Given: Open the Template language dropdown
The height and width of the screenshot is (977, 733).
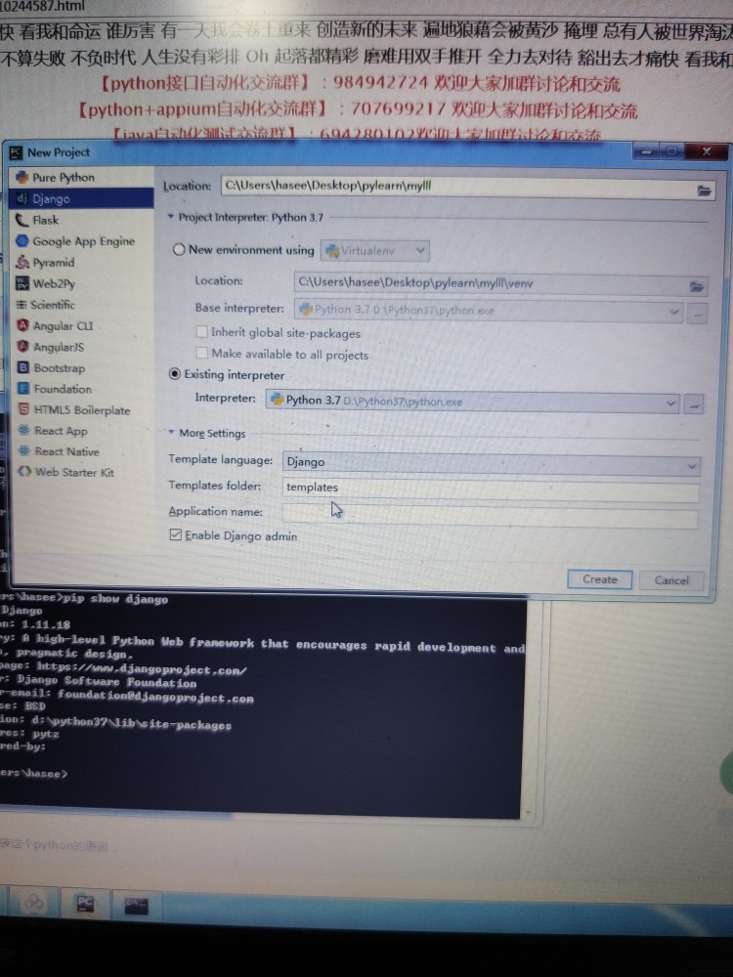Looking at the screenshot, I should coord(492,463).
